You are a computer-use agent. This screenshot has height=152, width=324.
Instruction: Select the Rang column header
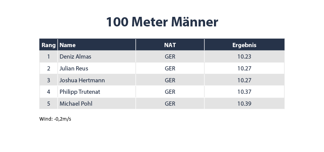[48, 45]
